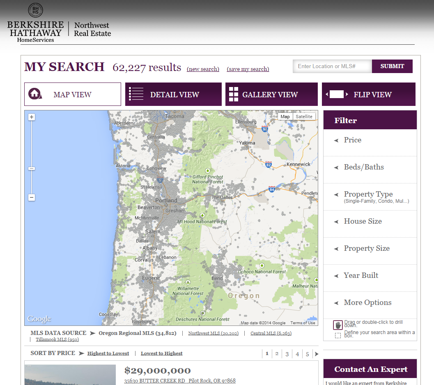Screen dimensions: 434x385
Task: Switch to Detail View tab
Action: (173, 94)
